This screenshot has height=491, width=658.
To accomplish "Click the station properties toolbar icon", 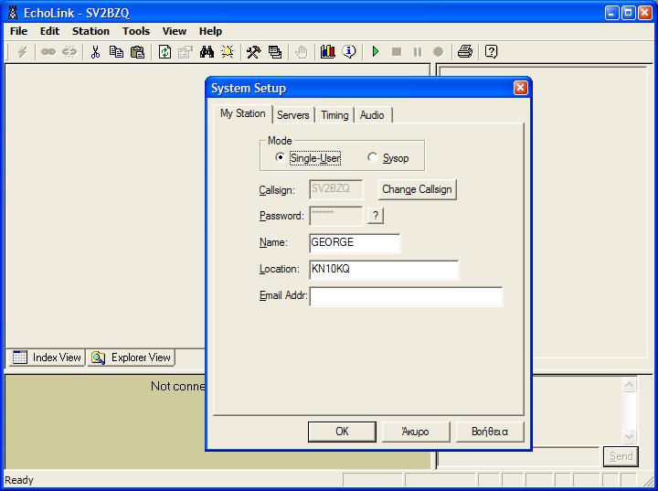I will tap(185, 52).
